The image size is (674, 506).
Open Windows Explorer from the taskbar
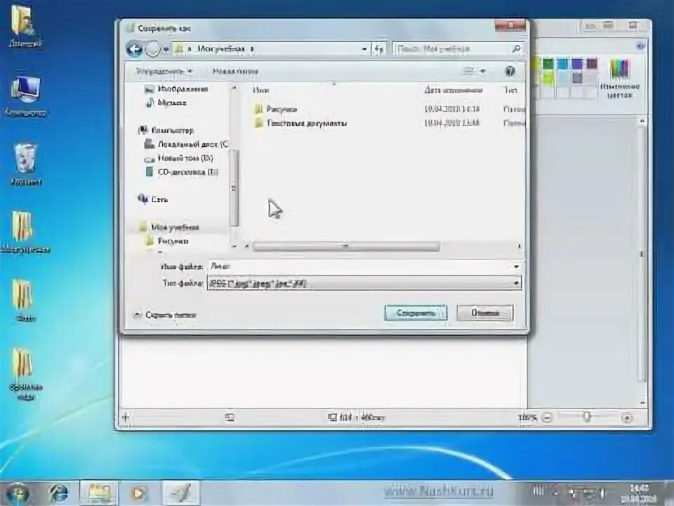click(x=98, y=493)
